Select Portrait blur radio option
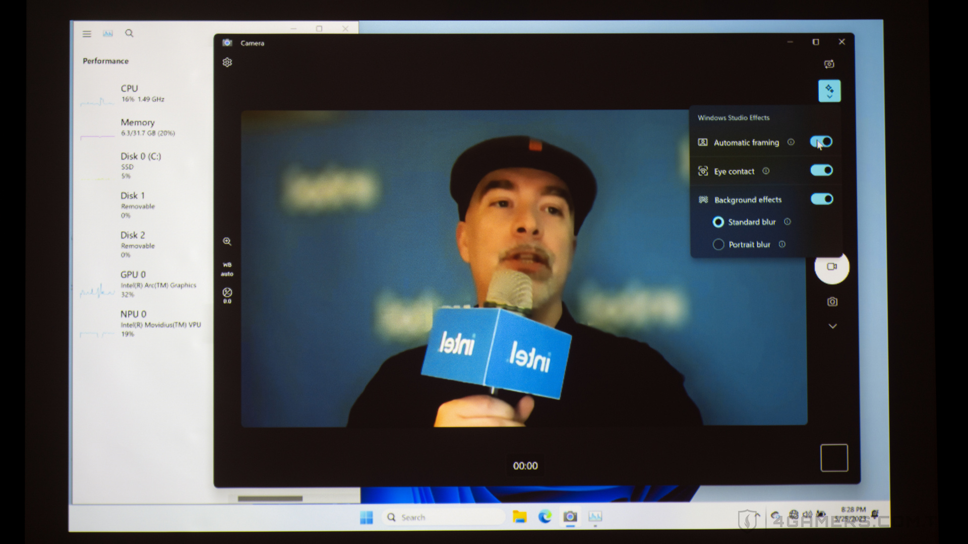Image resolution: width=968 pixels, height=544 pixels. pos(718,245)
